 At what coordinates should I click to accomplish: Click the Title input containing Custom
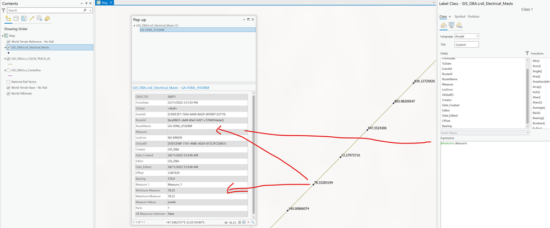(x=466, y=45)
